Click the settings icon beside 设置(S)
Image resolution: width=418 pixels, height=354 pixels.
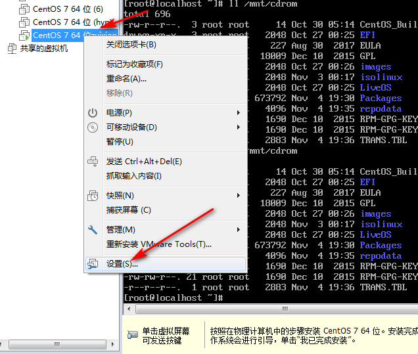[93, 264]
